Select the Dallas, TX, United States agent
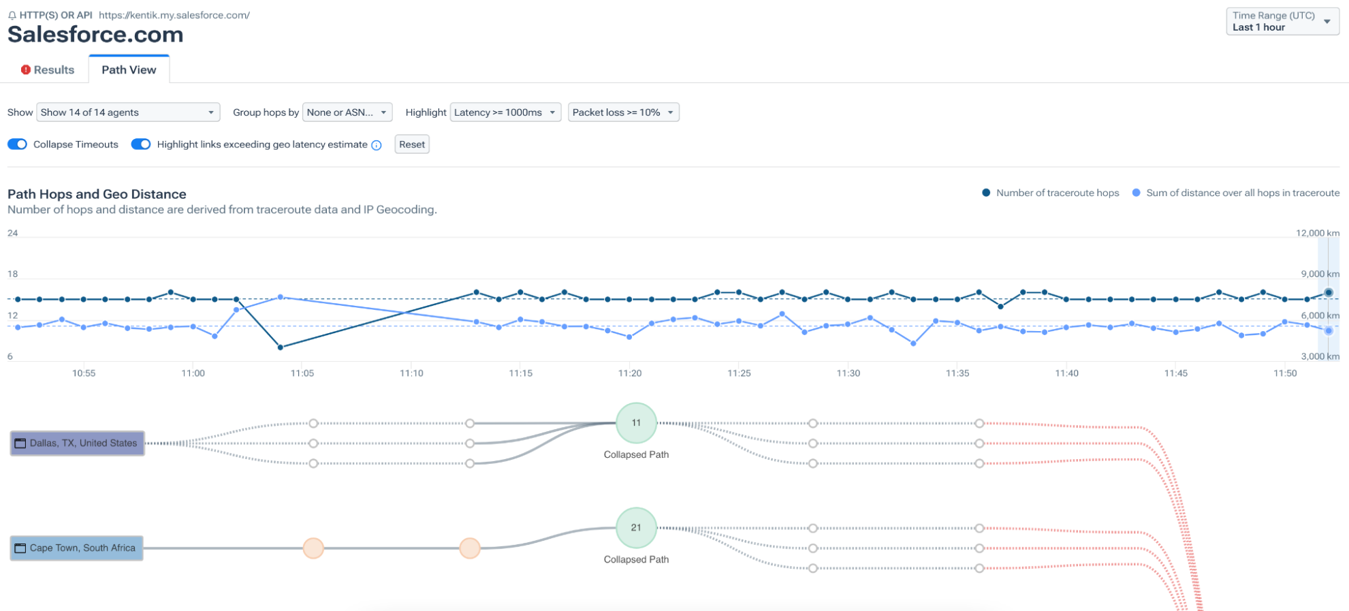Screen dimensions: 1349x611 [77, 443]
